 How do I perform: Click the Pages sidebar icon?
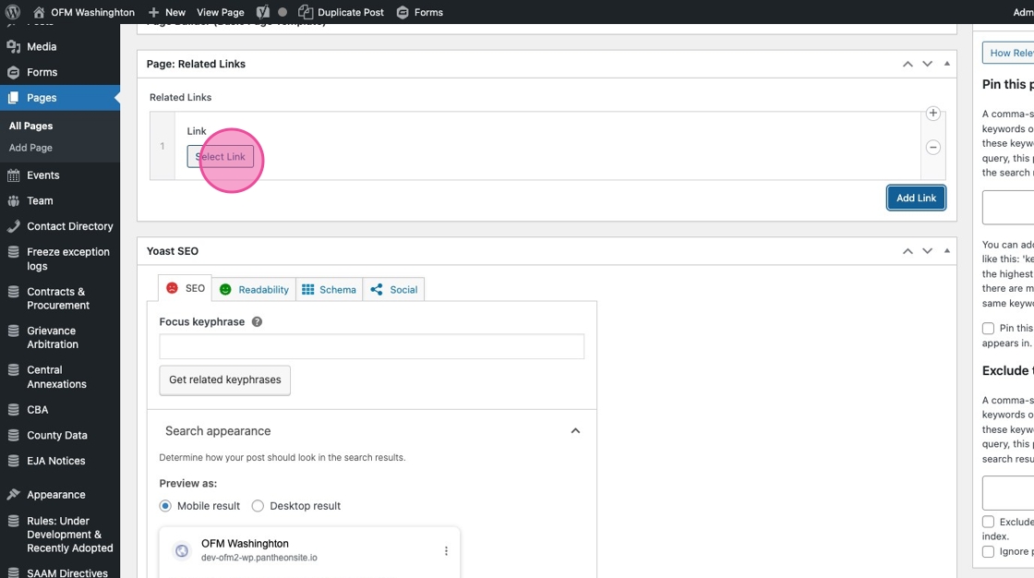(13, 98)
